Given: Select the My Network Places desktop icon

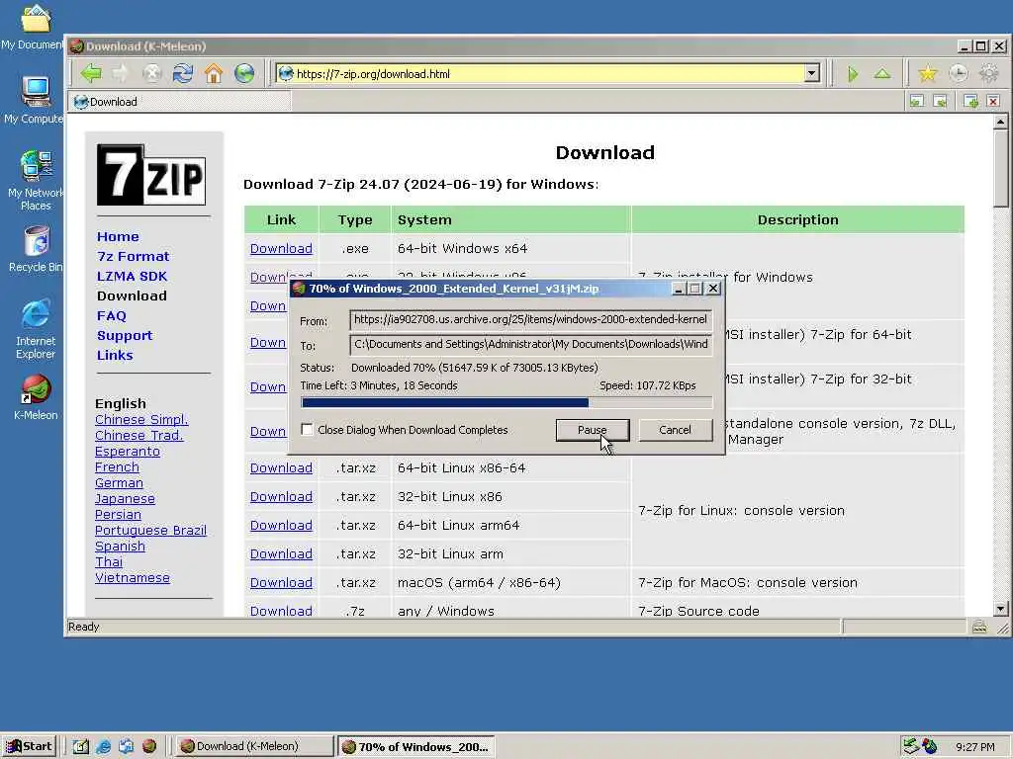Looking at the screenshot, I should click(x=36, y=180).
